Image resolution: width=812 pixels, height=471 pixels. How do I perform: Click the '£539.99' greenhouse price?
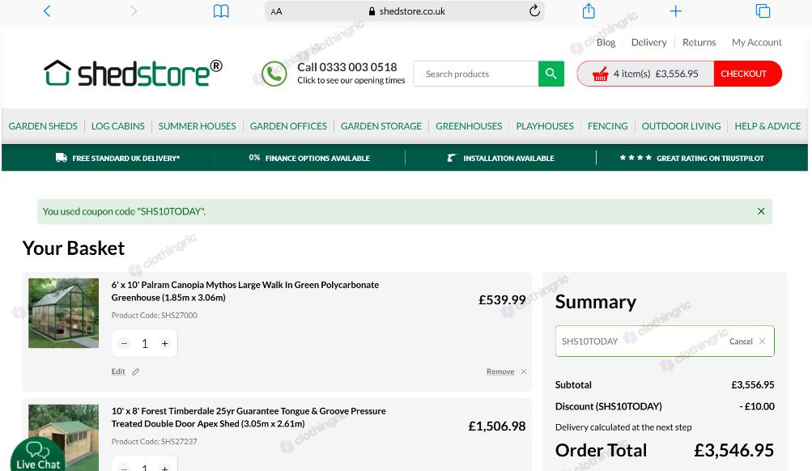(502, 299)
